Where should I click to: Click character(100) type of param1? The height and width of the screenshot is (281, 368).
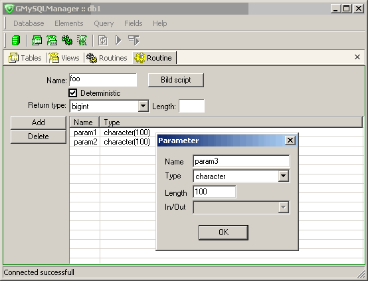(x=127, y=133)
